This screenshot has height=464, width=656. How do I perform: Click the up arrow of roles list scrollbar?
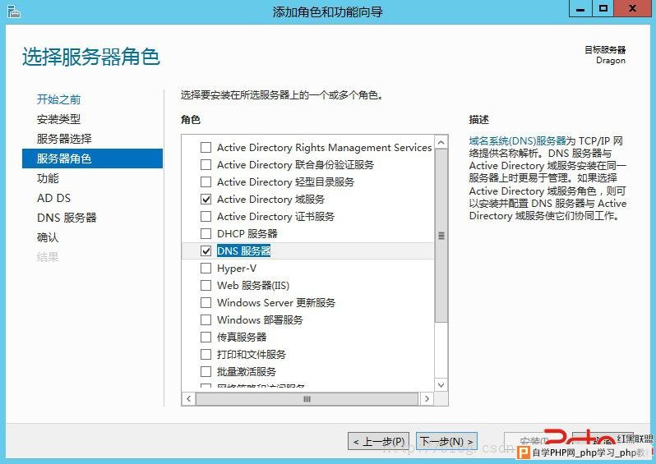[x=441, y=143]
